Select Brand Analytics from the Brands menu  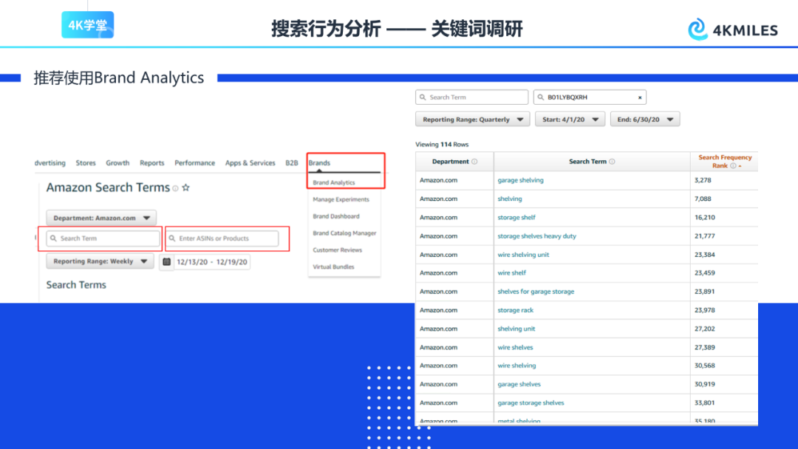[x=334, y=182]
